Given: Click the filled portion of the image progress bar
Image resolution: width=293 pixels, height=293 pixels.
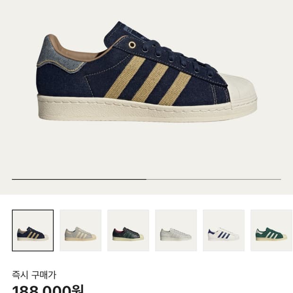Looking at the screenshot, I should (x=79, y=179).
